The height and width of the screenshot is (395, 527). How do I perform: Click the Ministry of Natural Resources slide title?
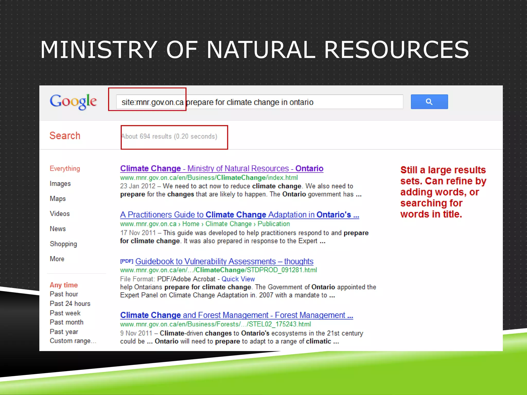tap(255, 50)
